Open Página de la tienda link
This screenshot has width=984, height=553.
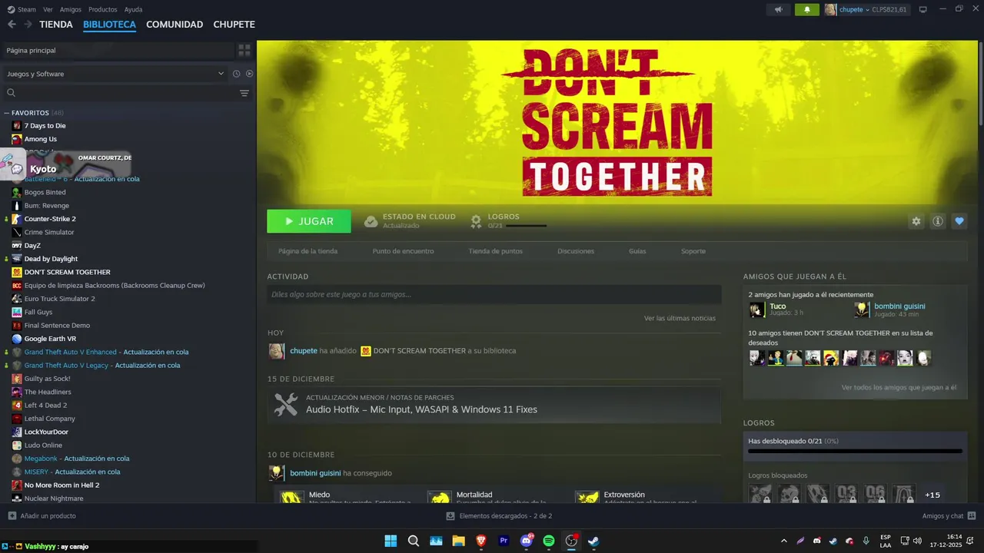pos(307,251)
